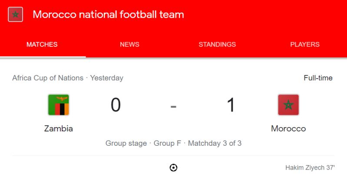Click the Zambia team name
This screenshot has width=347, height=177.
point(59,129)
